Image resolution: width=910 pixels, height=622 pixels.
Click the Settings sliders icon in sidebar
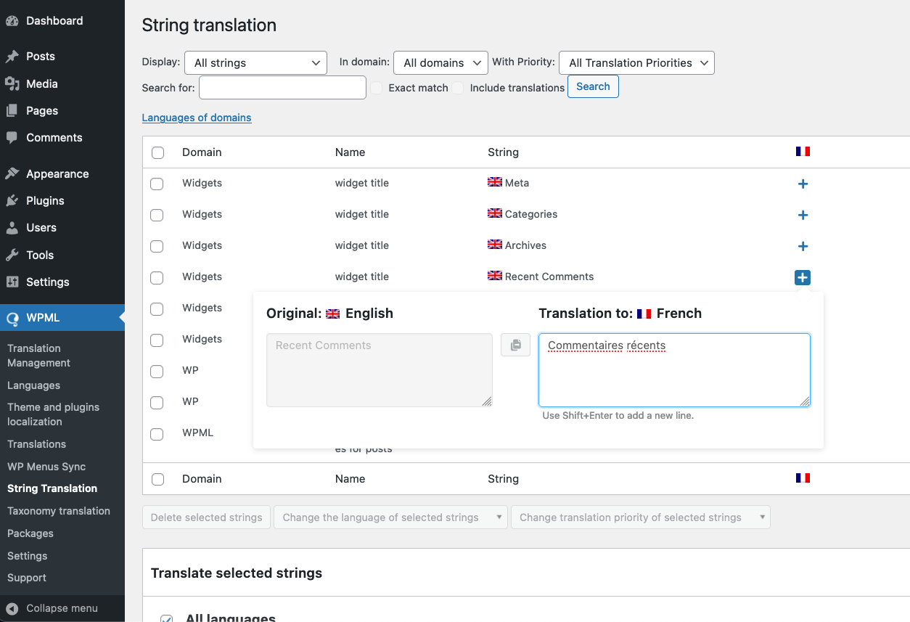click(x=12, y=282)
